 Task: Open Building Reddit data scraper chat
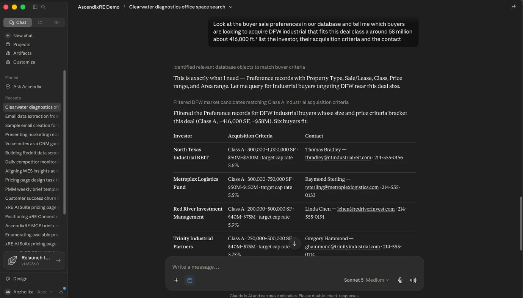pos(32,153)
